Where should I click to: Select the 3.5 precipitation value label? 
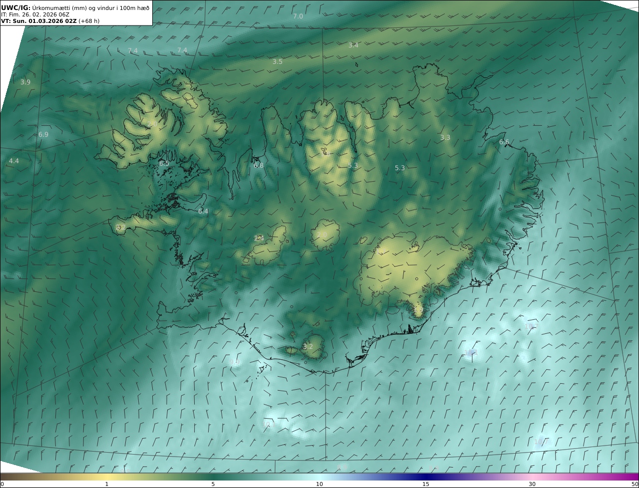278,62
